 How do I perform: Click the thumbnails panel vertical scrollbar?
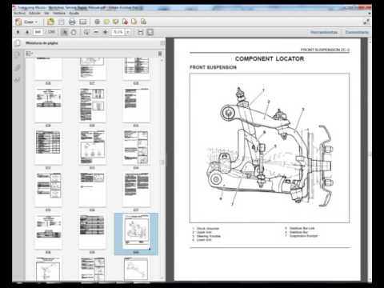[162, 168]
